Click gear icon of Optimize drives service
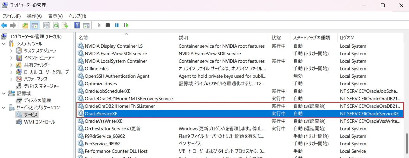Viewport: 409px width, 158px height. (x=81, y=84)
